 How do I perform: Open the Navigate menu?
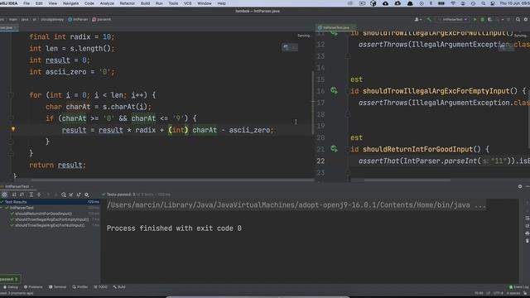[x=70, y=3]
